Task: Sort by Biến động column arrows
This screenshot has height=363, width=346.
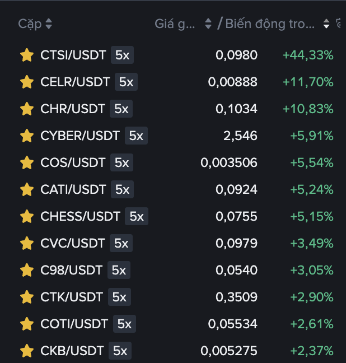Action: 326,24
